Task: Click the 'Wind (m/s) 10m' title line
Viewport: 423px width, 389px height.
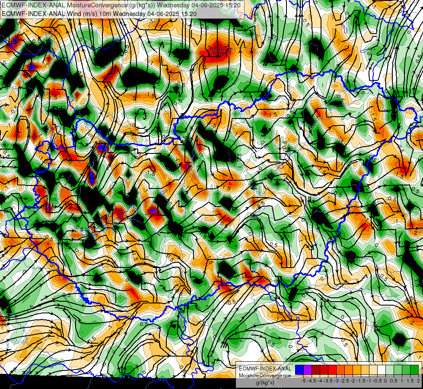Action: click(x=99, y=14)
